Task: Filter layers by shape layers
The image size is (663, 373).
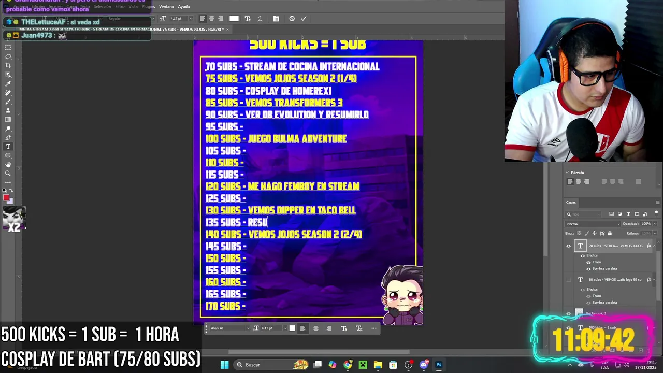Action: click(637, 214)
